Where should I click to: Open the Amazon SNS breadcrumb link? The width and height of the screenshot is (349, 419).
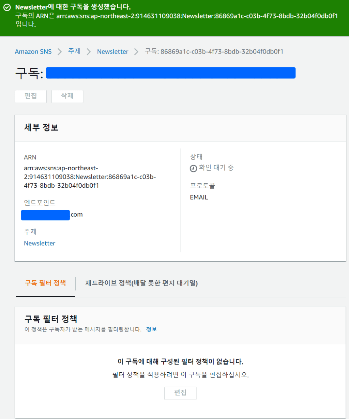(33, 51)
